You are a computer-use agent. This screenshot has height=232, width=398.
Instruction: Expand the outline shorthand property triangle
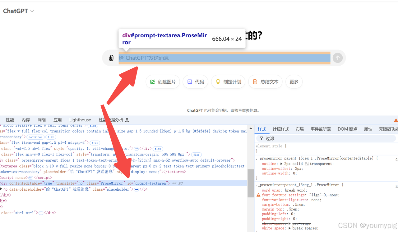point(282,164)
